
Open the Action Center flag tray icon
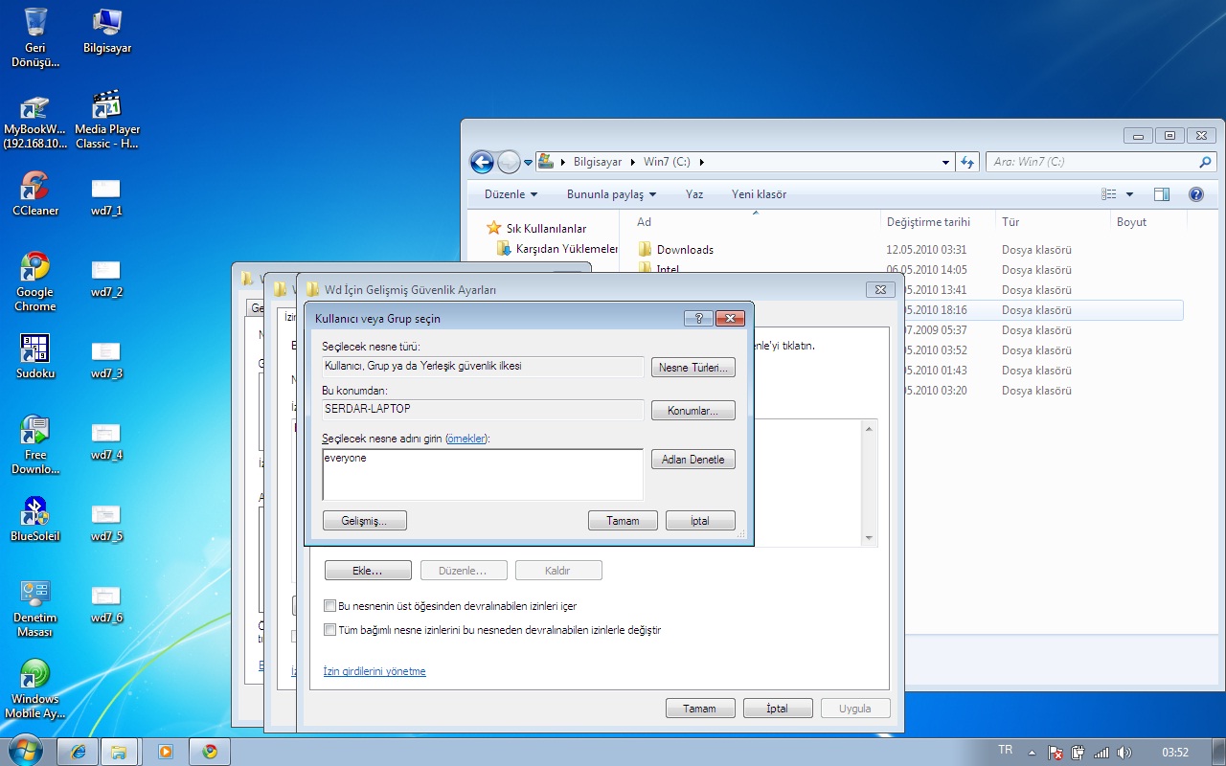pyautogui.click(x=1056, y=753)
